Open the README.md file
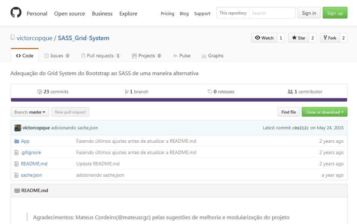 [34, 164]
